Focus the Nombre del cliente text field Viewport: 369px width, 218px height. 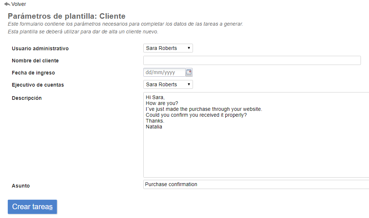[x=252, y=61]
